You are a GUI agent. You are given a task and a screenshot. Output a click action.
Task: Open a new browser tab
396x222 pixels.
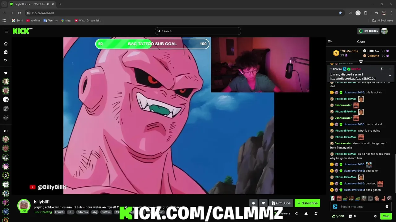pos(60,4)
